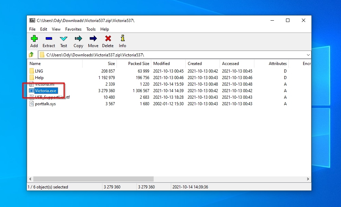Click packed size value 63 999
Viewport: 341px width, 207px height.
(144, 71)
